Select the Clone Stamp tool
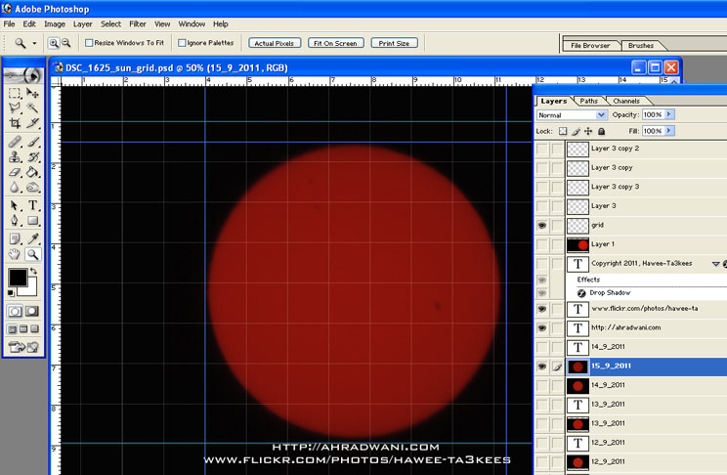The height and width of the screenshot is (475, 727). tap(15, 157)
